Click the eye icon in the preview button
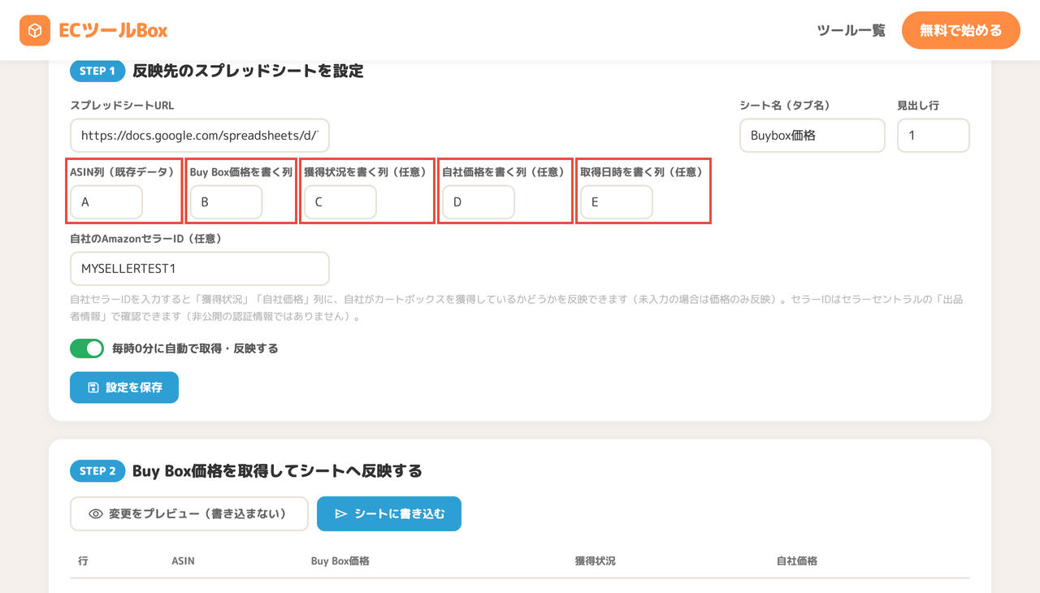The width and height of the screenshot is (1040, 593). point(96,514)
